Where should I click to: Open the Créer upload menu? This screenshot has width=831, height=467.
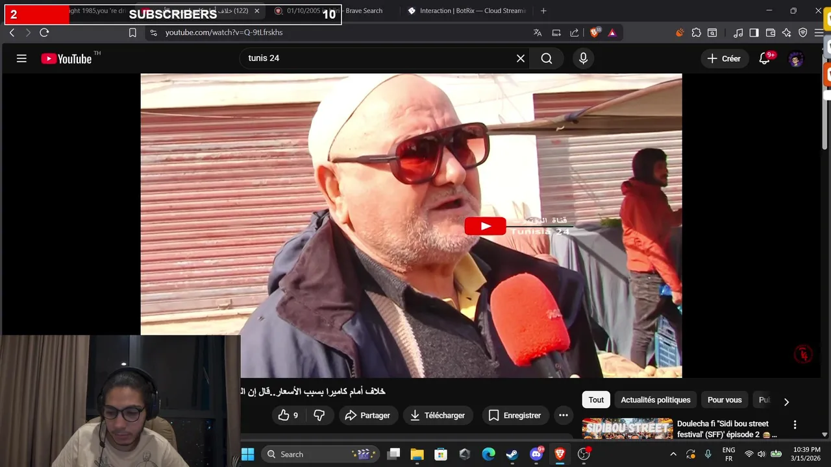(x=724, y=58)
